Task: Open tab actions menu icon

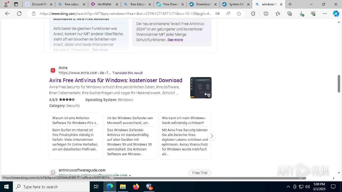Action: click(x=16, y=4)
